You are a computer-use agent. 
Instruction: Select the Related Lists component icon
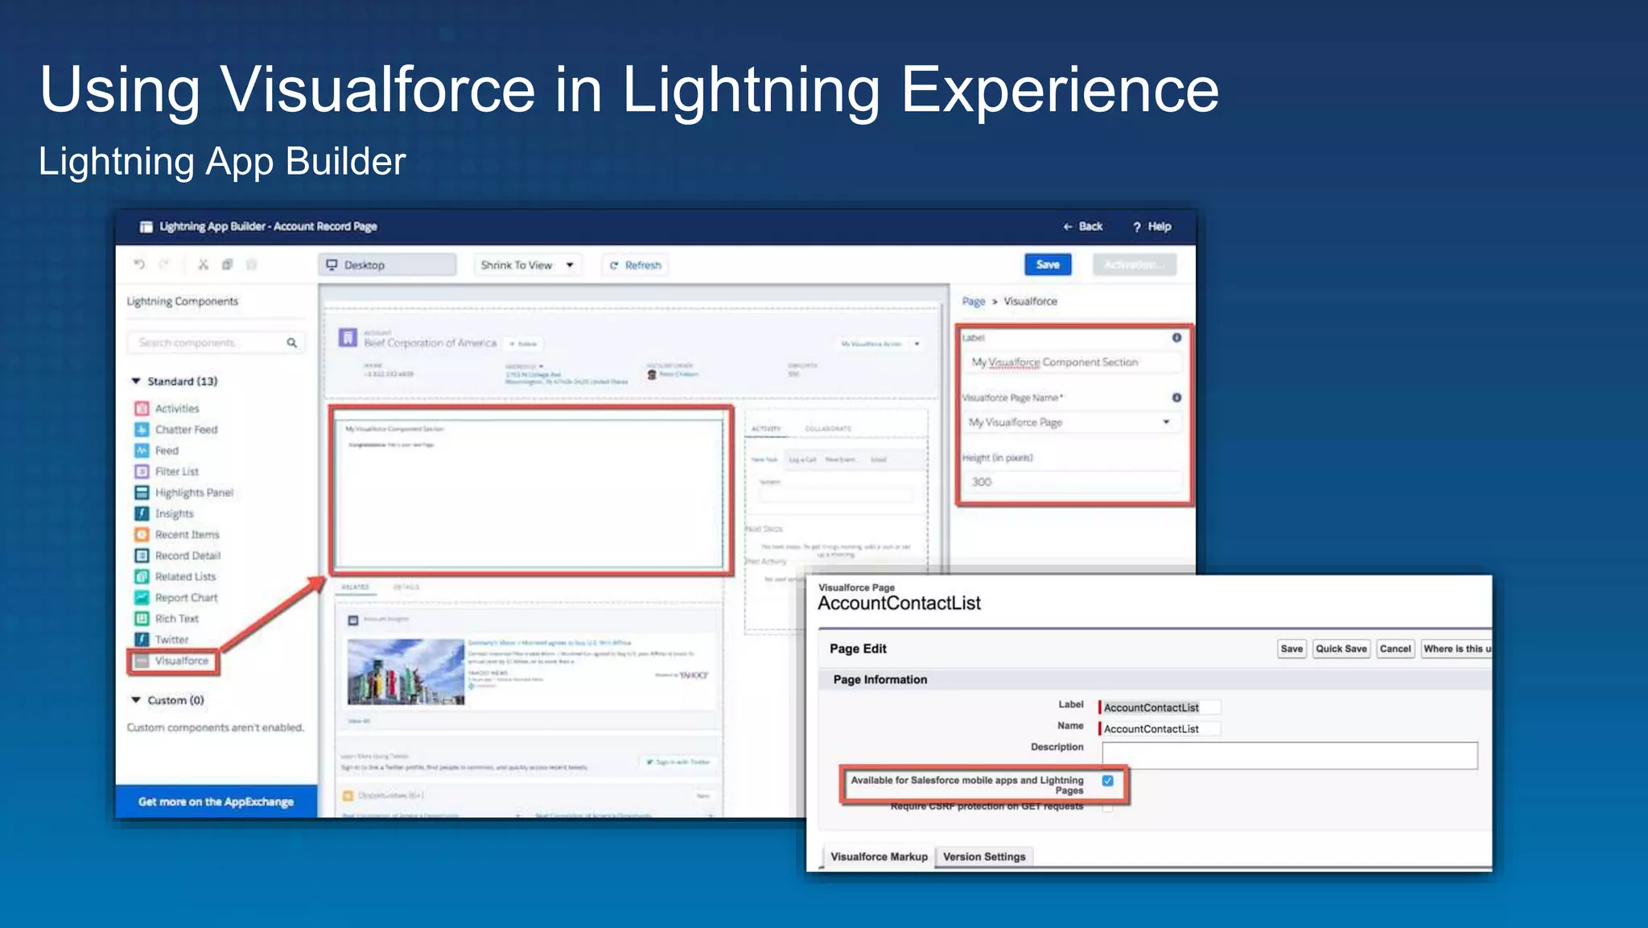click(142, 576)
